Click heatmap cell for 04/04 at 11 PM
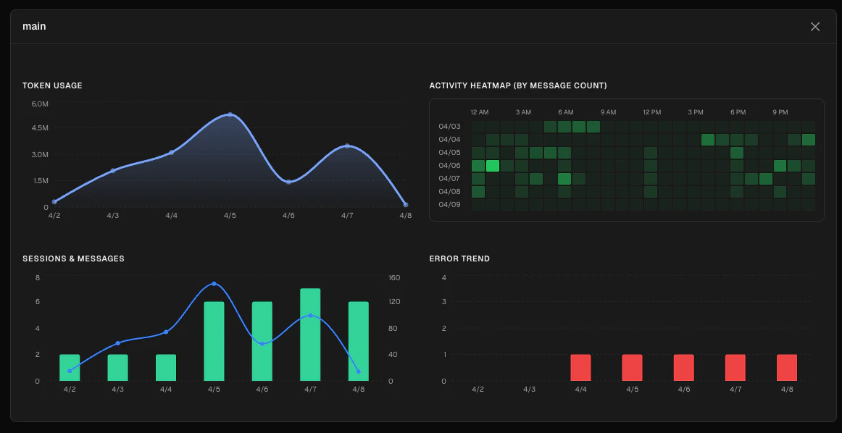The image size is (842, 433). tap(808, 140)
